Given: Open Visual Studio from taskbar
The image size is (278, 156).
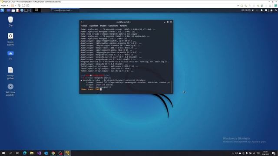Looking at the screenshot, I should (39, 153).
